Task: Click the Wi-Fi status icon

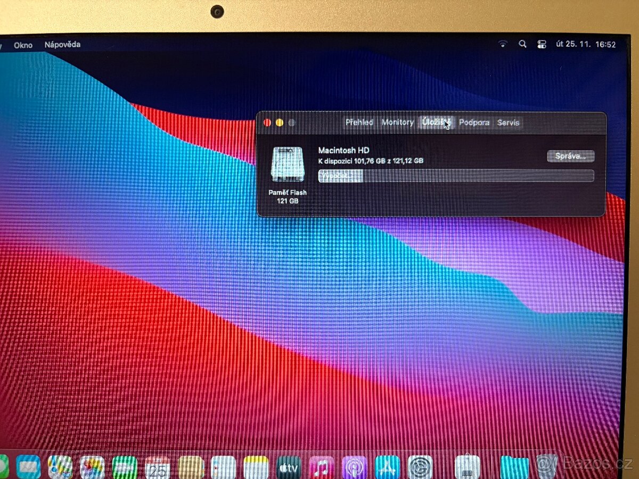Action: pos(503,44)
